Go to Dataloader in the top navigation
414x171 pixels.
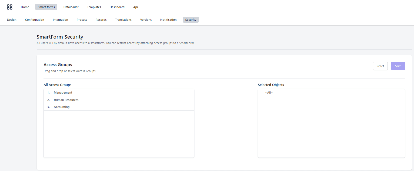pos(71,7)
